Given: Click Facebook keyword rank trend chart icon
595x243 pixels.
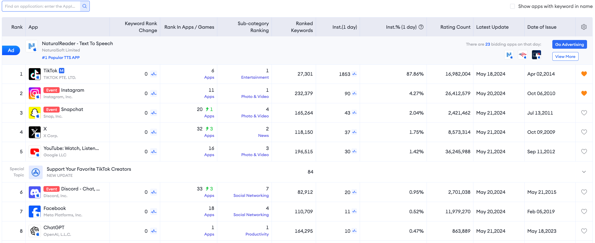Looking at the screenshot, I should click(x=154, y=212).
